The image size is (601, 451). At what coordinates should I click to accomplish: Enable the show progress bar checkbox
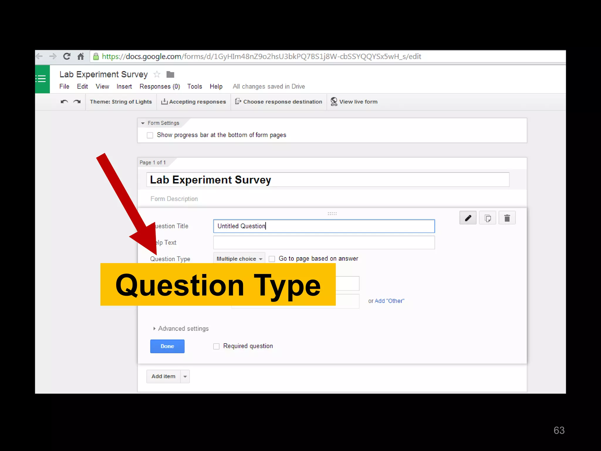(x=150, y=135)
